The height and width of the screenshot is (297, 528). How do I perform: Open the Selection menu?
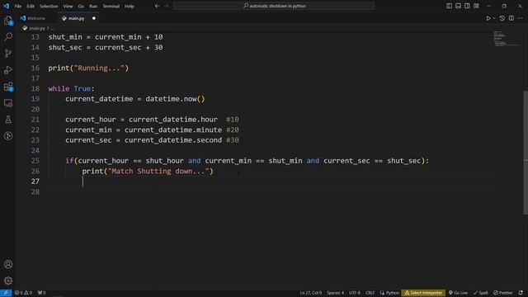coord(49,6)
